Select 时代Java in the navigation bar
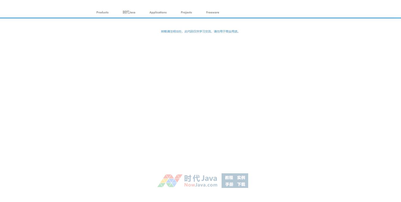 pos(129,12)
